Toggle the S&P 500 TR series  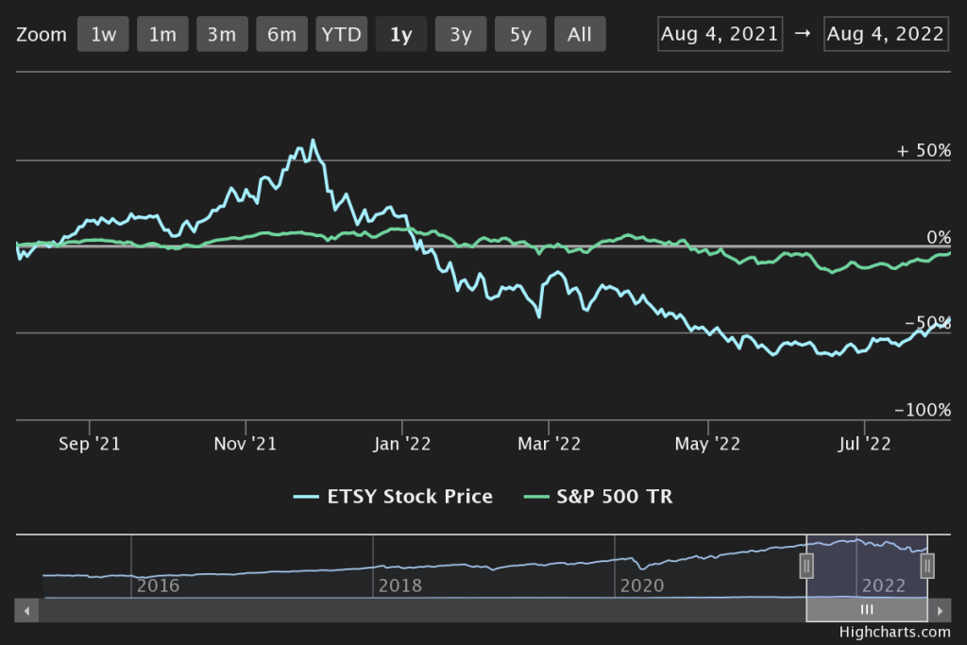[599, 496]
